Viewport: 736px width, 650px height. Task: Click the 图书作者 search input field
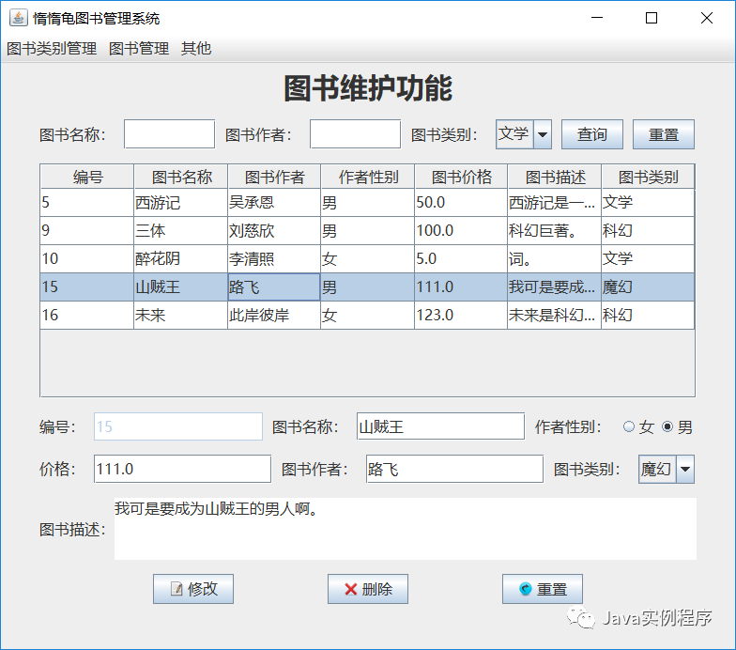click(355, 134)
